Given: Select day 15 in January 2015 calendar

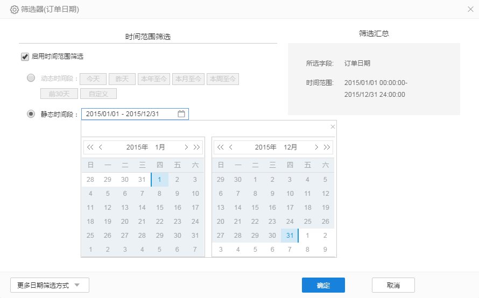Looking at the screenshot, I should point(160,208).
